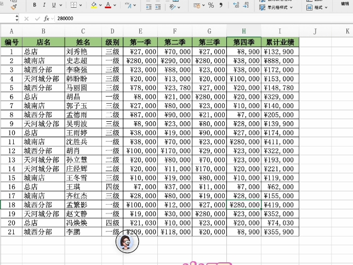Select column C header

click(83, 31)
